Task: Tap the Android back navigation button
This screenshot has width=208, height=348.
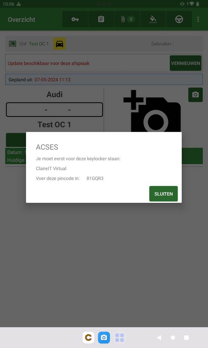Action: point(159,338)
